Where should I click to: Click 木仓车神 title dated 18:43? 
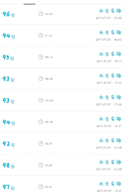[110, 32]
